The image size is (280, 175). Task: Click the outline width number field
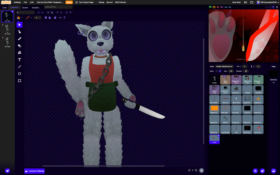pyautogui.click(x=38, y=18)
